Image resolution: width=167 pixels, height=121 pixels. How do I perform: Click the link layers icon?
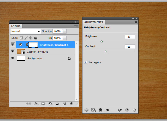(x=29, y=104)
